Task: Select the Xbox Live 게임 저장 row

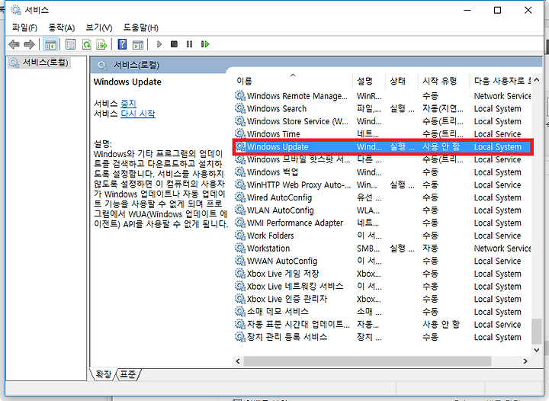Action: tap(383, 273)
